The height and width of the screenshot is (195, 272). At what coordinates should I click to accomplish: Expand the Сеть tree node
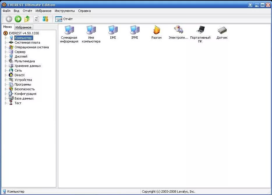pos(6,70)
